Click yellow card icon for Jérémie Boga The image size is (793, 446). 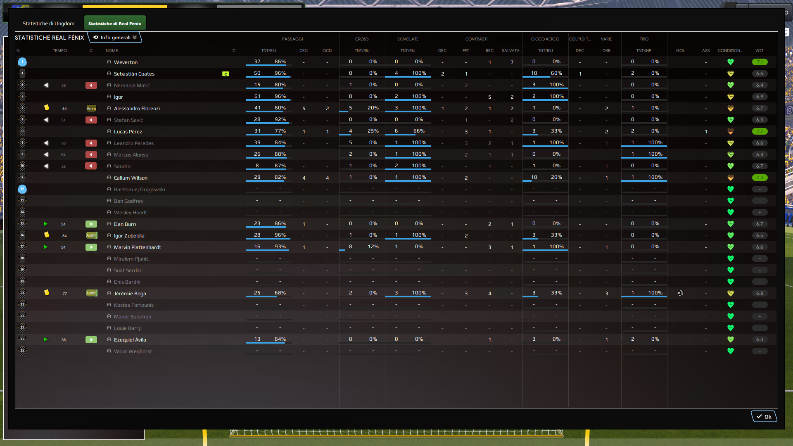[x=47, y=293]
